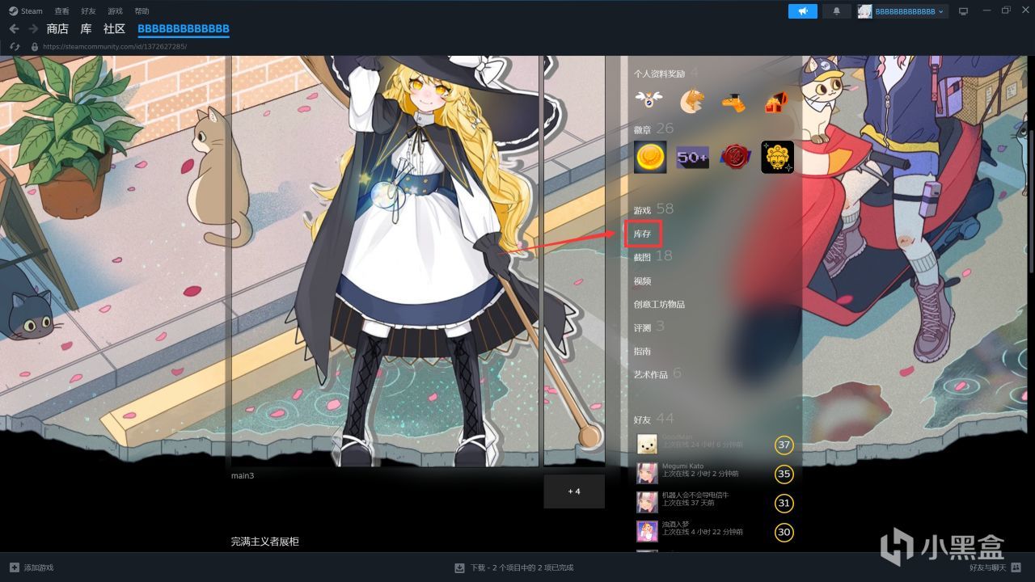Open the 徽章 badges link

click(x=643, y=129)
